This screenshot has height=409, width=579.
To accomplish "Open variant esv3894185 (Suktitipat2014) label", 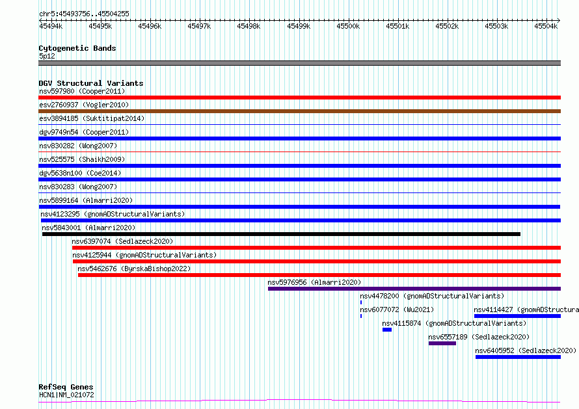I will pos(92,118).
